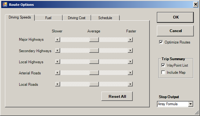This screenshot has width=200, height=116.
Task: Enable the Include Map checkbox
Action: click(163, 72)
